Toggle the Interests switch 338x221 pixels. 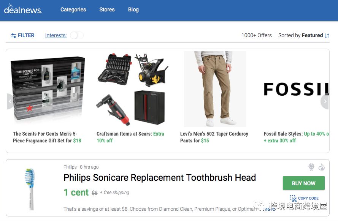pos(76,35)
